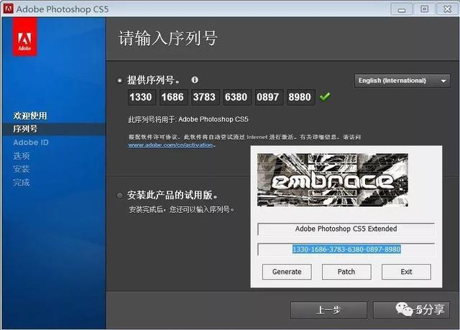Click the generated serial number field in keygen
This screenshot has height=330, width=460.
pyautogui.click(x=346, y=249)
